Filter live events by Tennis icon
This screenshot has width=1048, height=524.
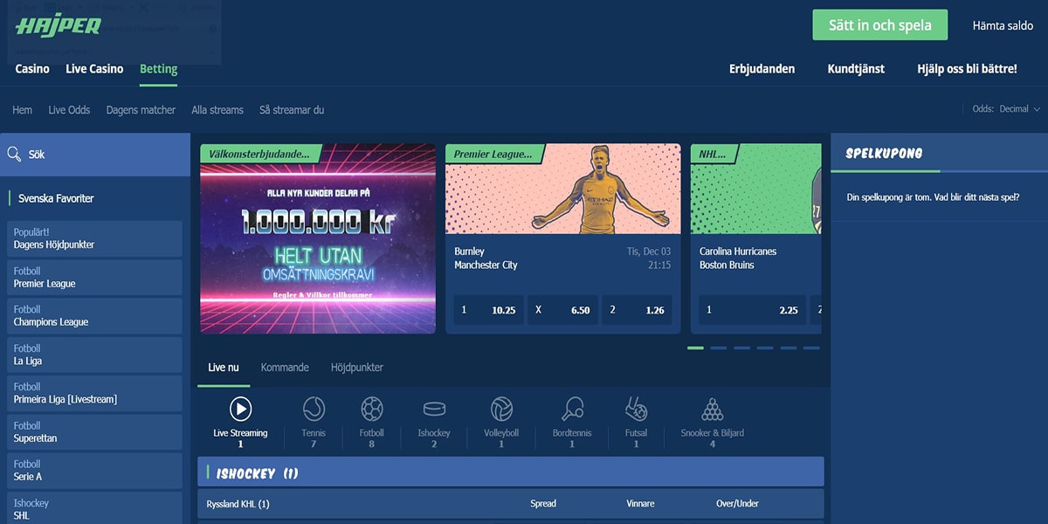(x=314, y=409)
